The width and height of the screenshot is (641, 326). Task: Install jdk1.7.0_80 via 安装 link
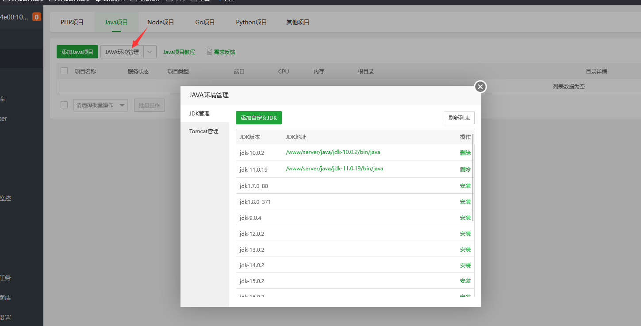click(465, 186)
